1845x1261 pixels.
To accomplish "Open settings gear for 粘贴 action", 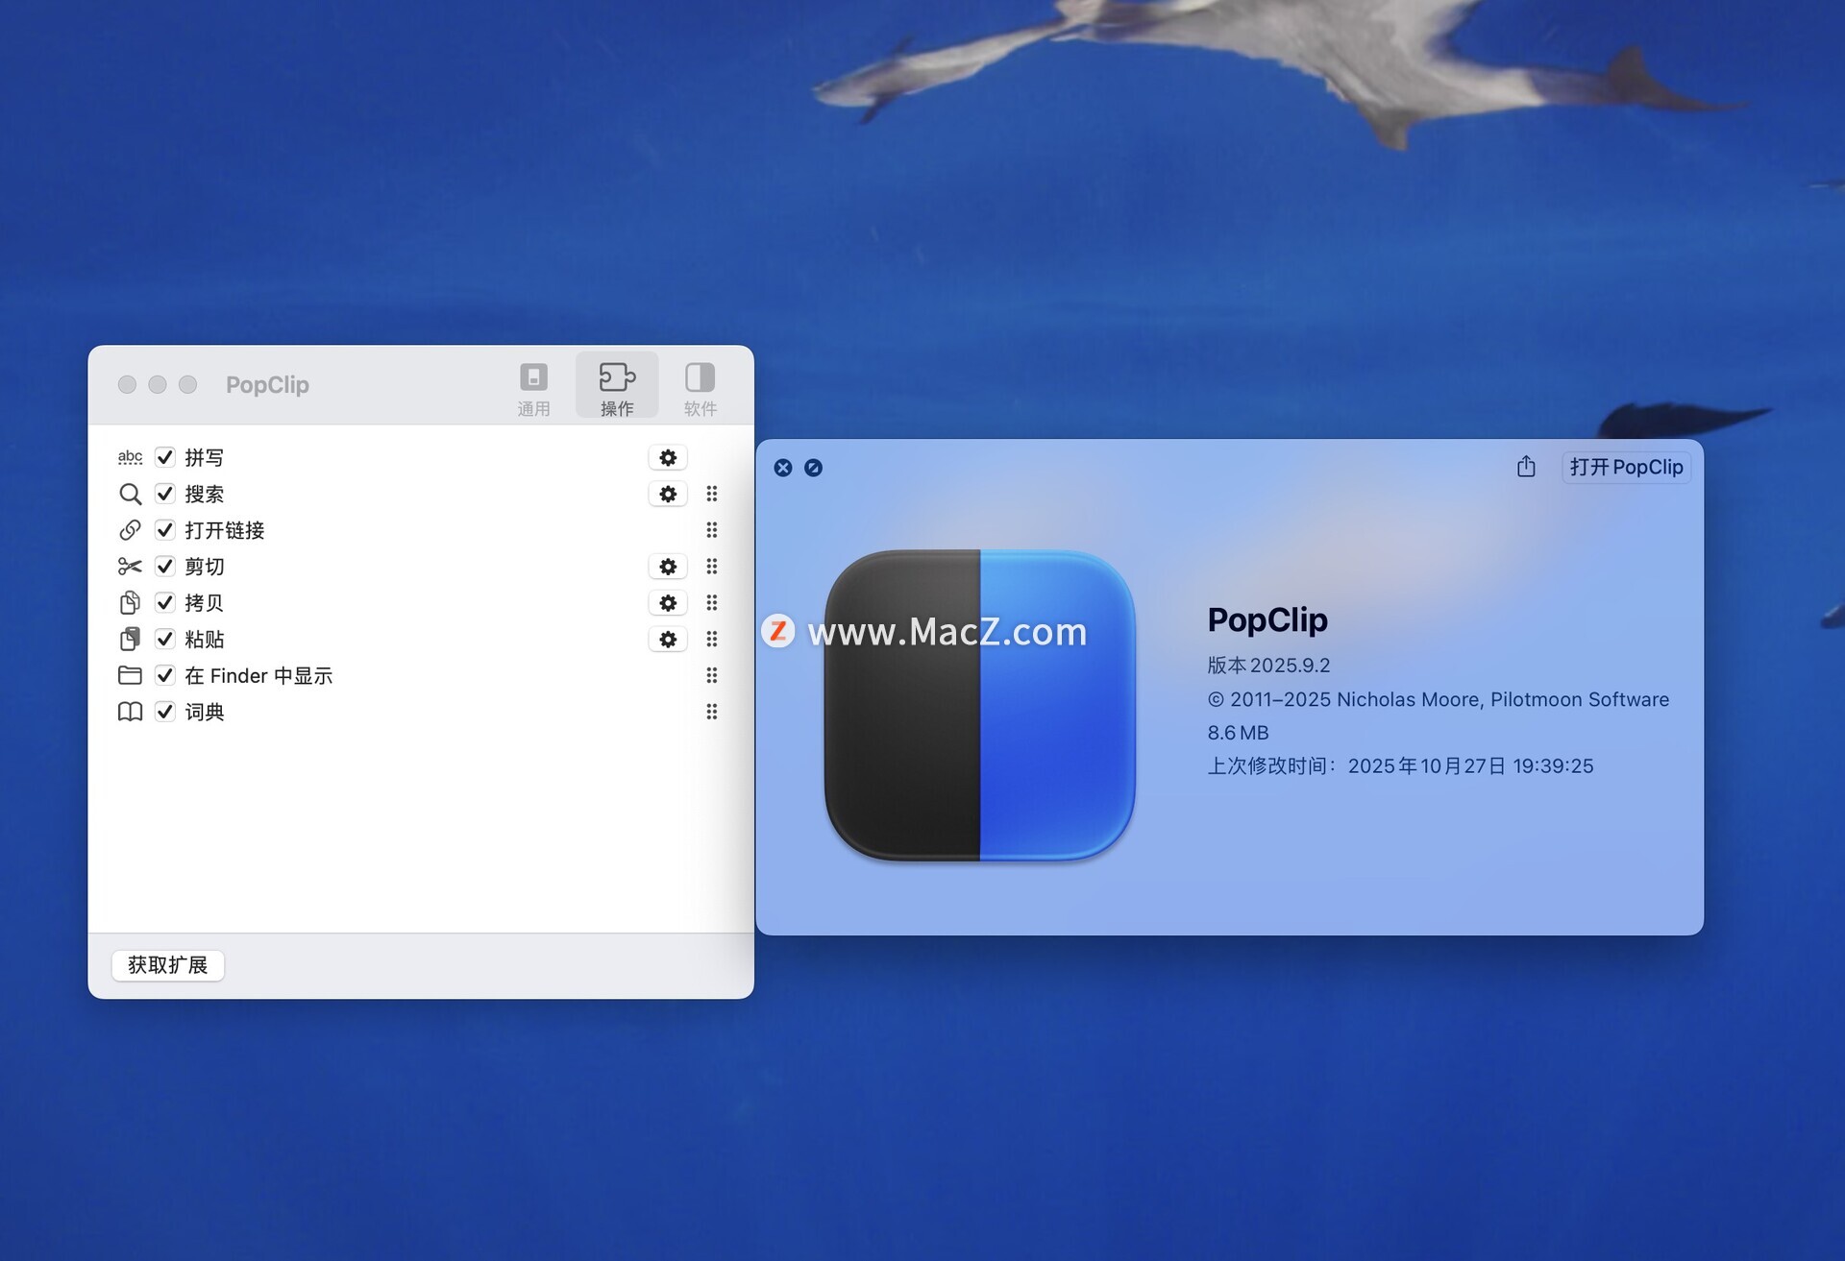I will 668,640.
